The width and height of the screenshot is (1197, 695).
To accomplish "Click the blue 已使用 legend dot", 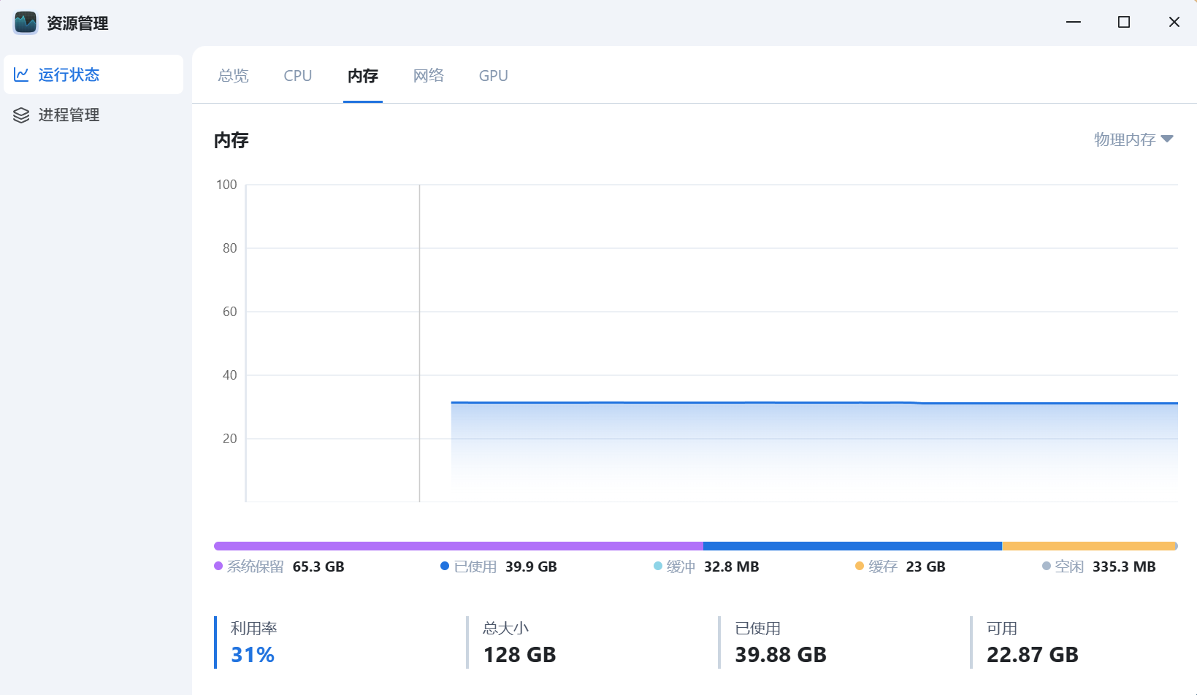I will coord(445,567).
